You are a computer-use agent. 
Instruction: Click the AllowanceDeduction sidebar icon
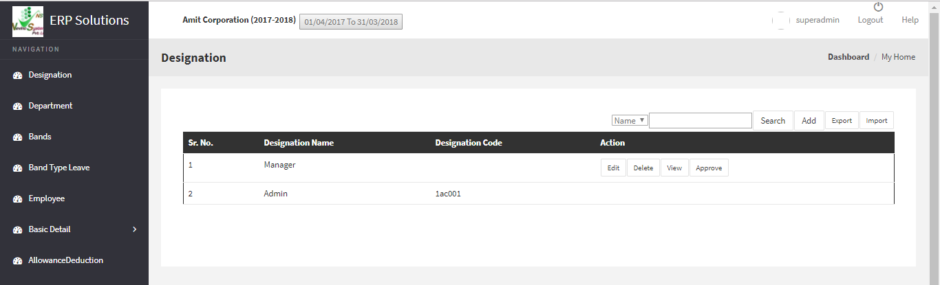point(19,261)
